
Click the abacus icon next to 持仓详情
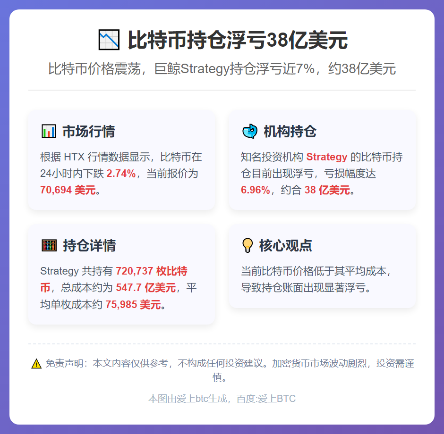[x=49, y=245]
